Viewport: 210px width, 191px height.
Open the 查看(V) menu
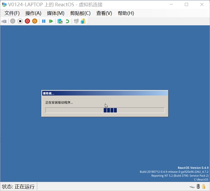104,13
